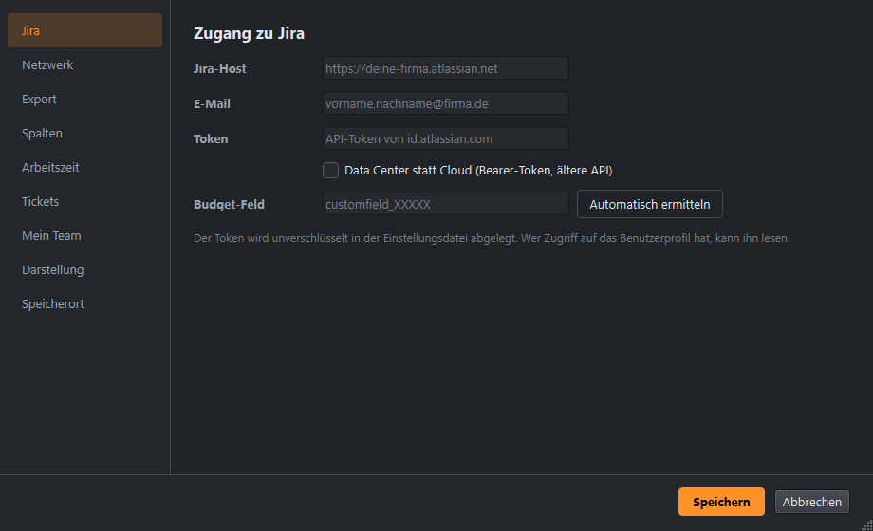Open the Tickets settings section
This screenshot has width=873, height=531.
tap(84, 201)
